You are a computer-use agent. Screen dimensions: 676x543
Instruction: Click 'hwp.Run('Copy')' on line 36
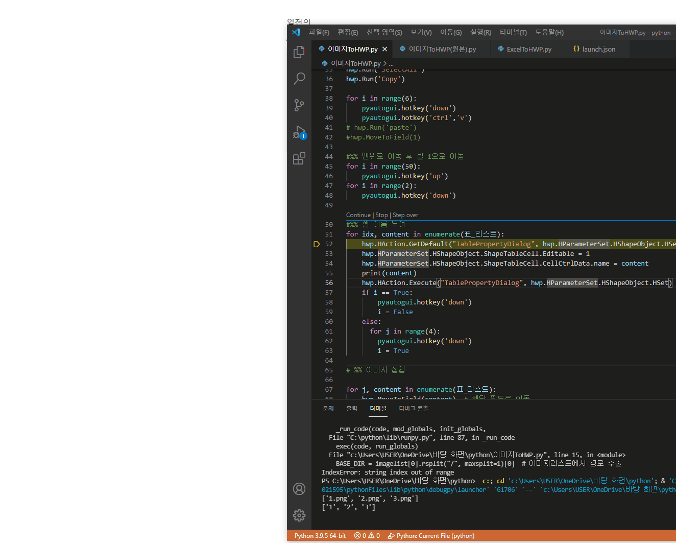click(375, 79)
